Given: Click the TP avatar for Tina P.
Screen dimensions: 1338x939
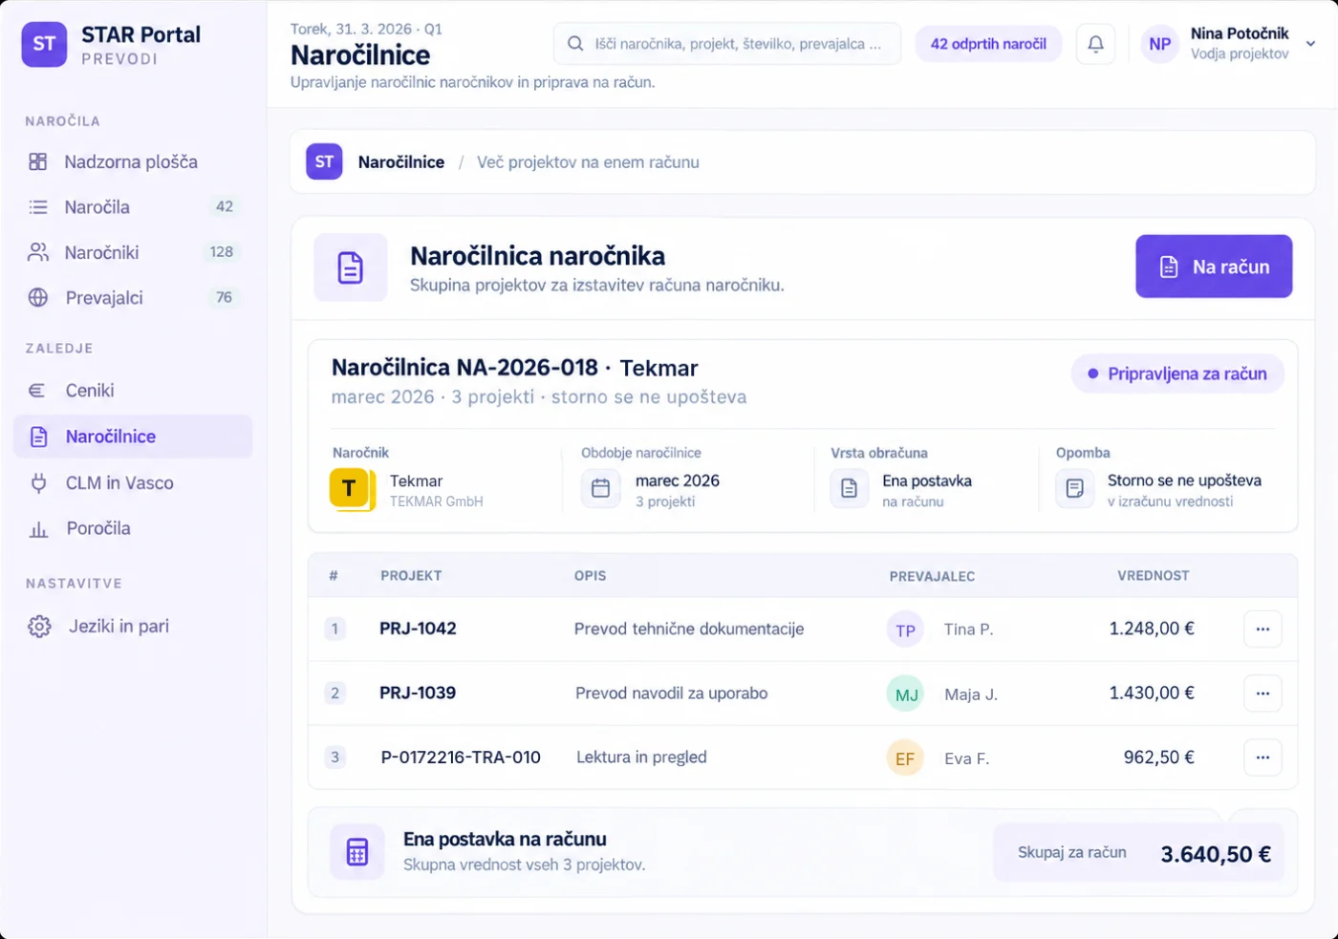Looking at the screenshot, I should tap(905, 630).
